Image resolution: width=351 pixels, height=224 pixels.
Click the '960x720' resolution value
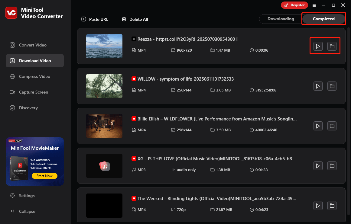tap(184, 50)
